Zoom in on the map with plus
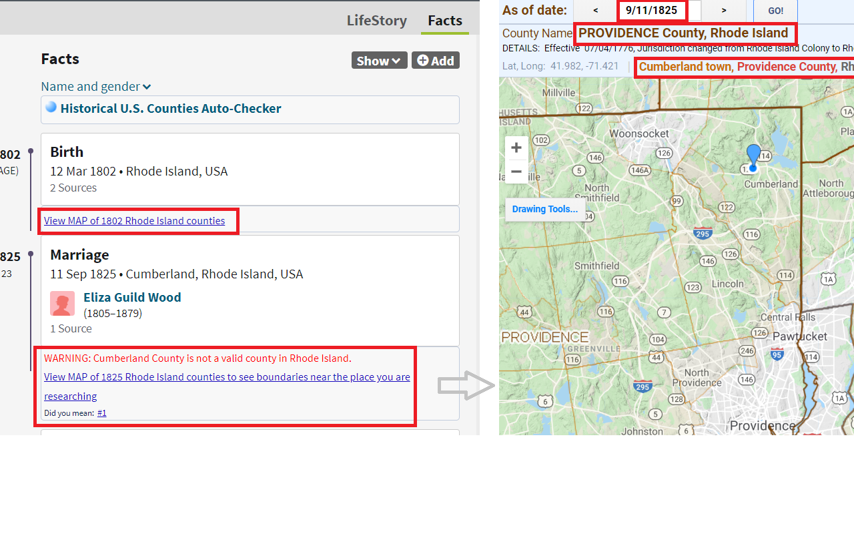854x534 pixels. pos(516,148)
